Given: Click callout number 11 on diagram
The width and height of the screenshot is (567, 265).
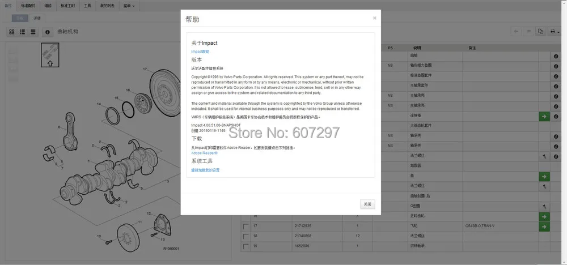Looking at the screenshot, I should pos(140,221).
